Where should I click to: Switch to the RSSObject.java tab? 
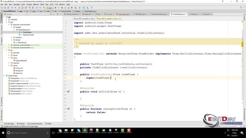click(x=140, y=14)
